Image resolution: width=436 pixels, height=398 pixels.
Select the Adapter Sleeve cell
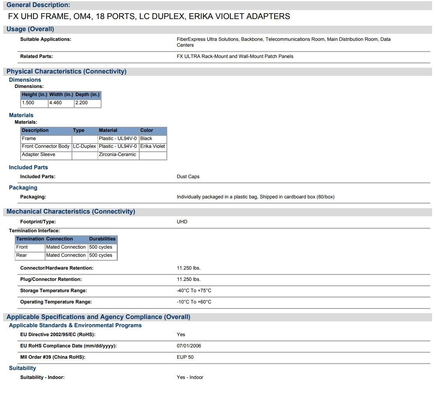point(46,155)
